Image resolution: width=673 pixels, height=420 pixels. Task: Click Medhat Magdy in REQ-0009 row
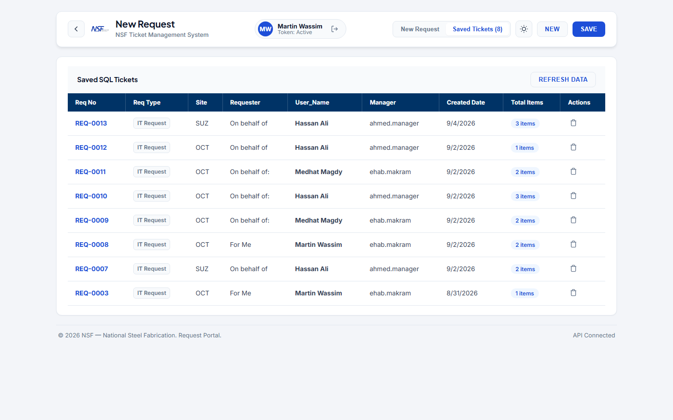(x=319, y=220)
